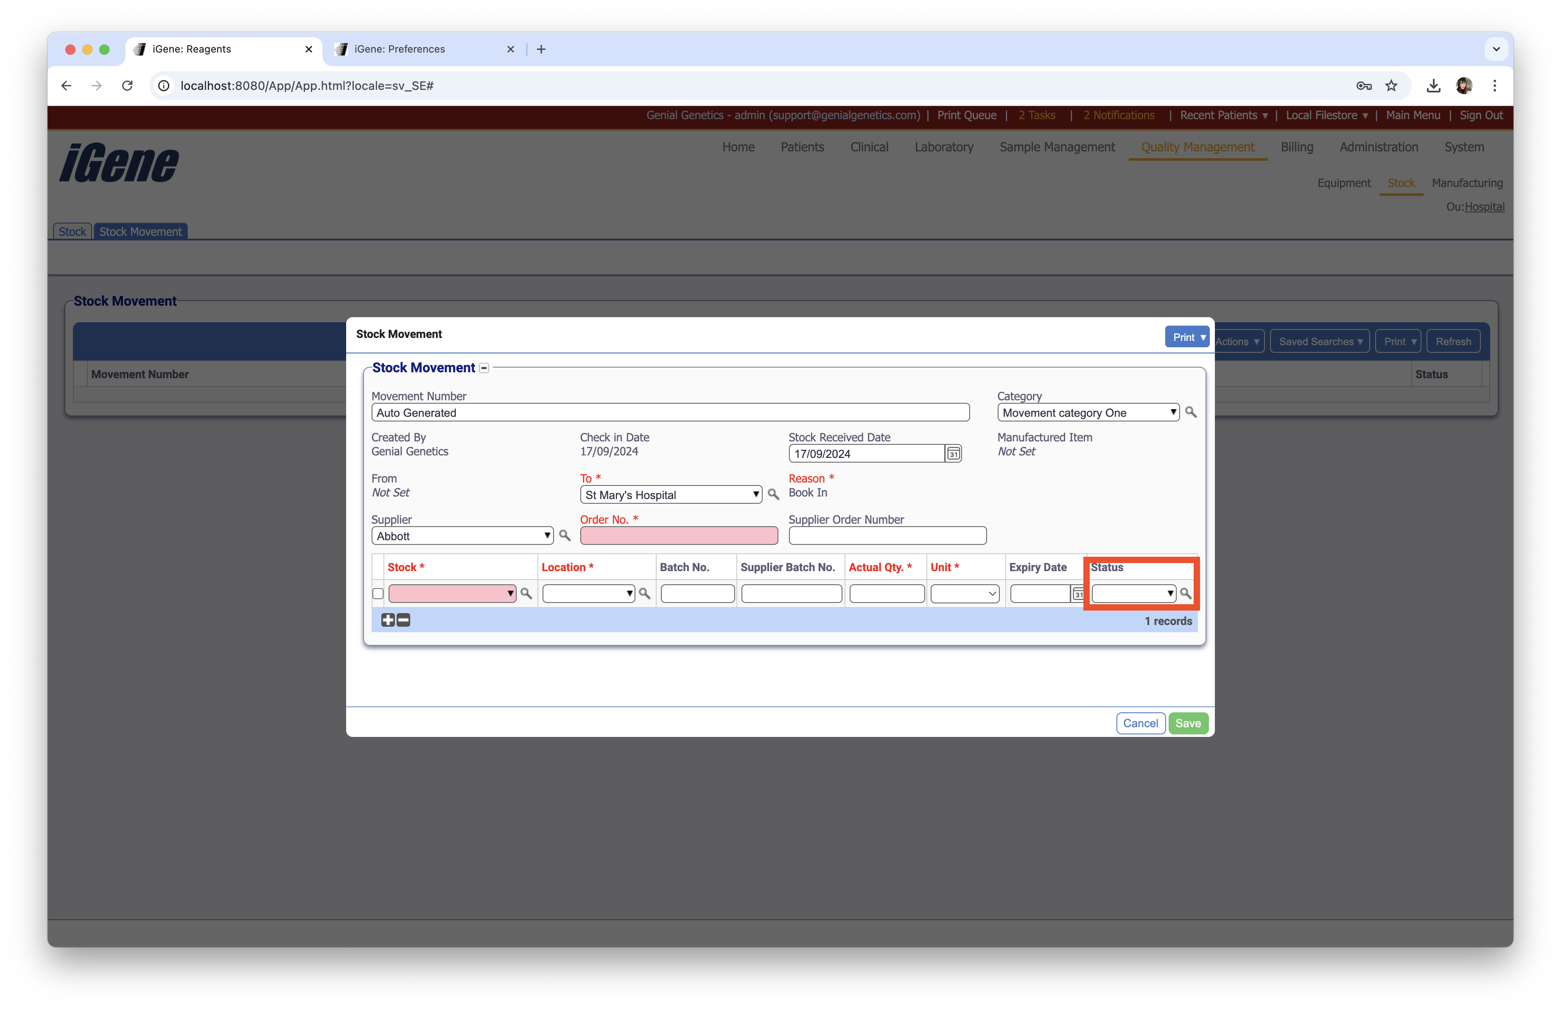Click the Sign Out link

(1480, 115)
